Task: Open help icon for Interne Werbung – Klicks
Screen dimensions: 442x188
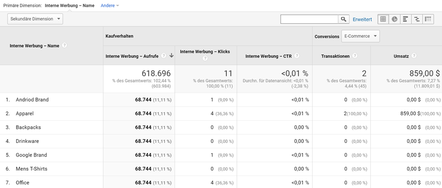Action: coord(205,59)
